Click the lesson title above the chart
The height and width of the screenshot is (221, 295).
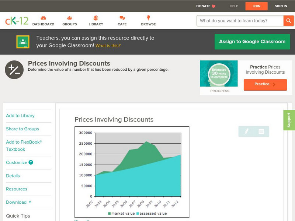click(x=114, y=119)
